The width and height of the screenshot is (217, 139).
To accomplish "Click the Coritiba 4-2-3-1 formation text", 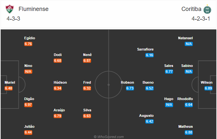I will point(201,19).
